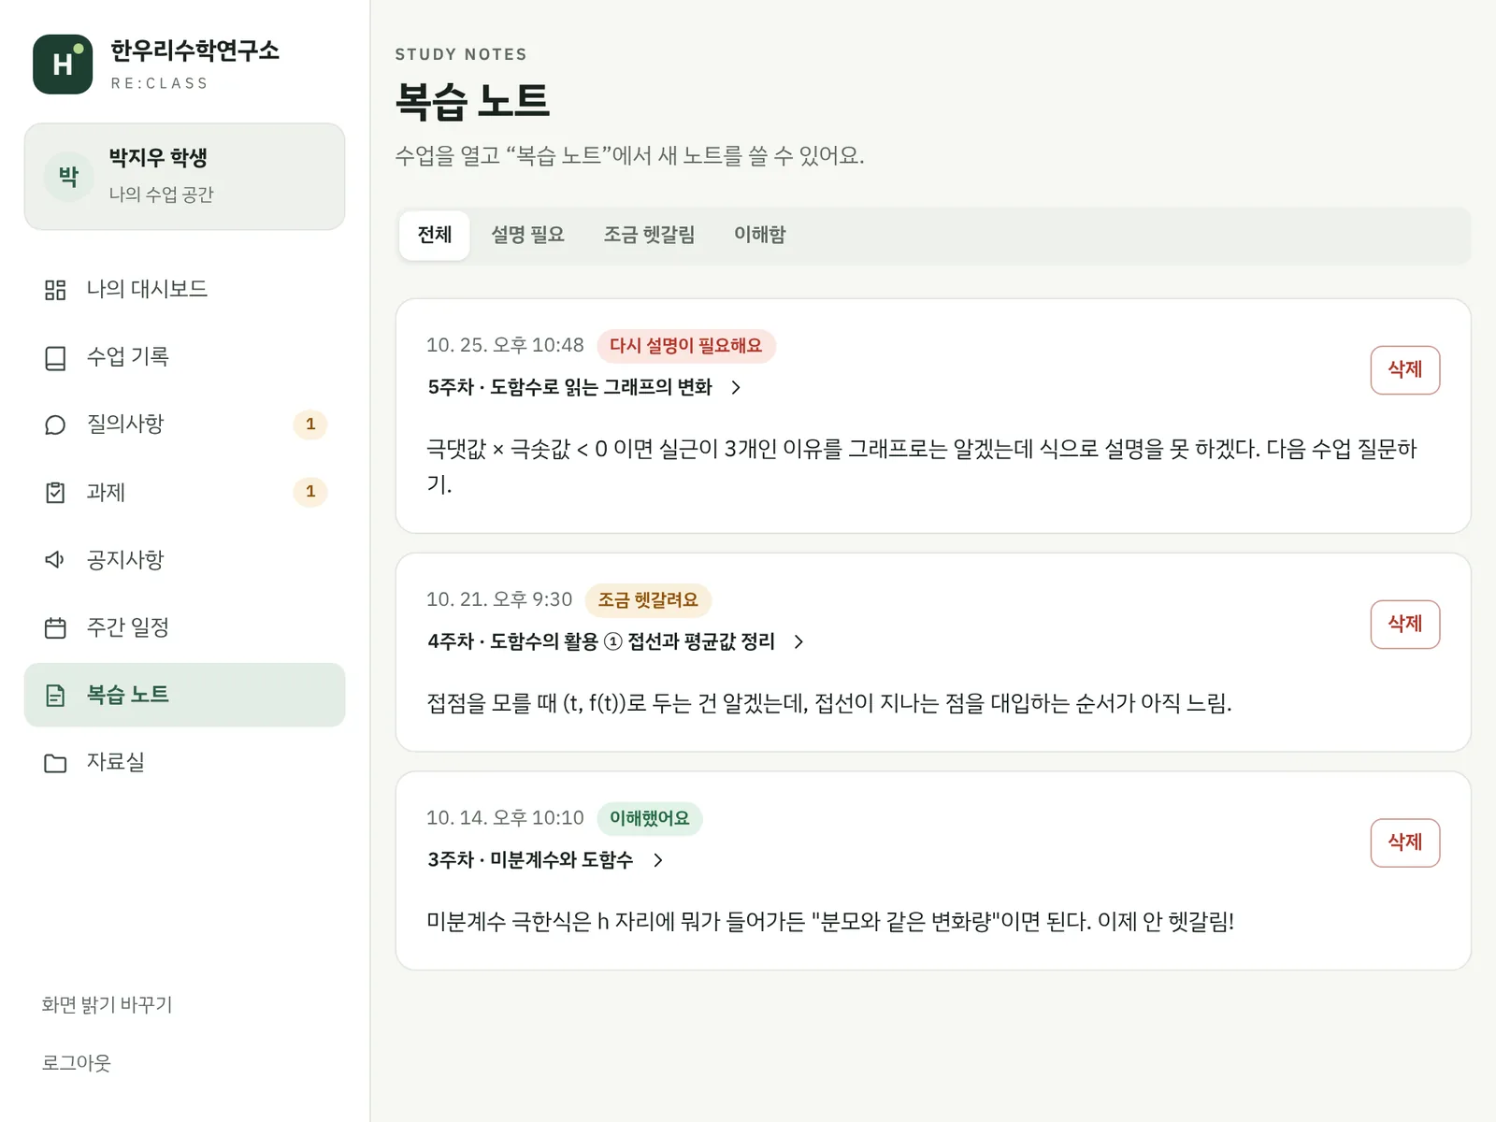This screenshot has height=1122, width=1496.
Task: Click the 공지사항 megaphone icon
Action: point(55,559)
